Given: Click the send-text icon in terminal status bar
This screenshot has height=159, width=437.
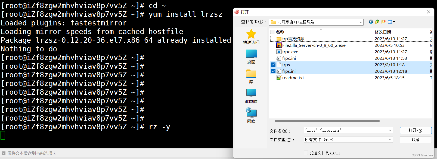Looking at the screenshot, I should pos(3,153).
